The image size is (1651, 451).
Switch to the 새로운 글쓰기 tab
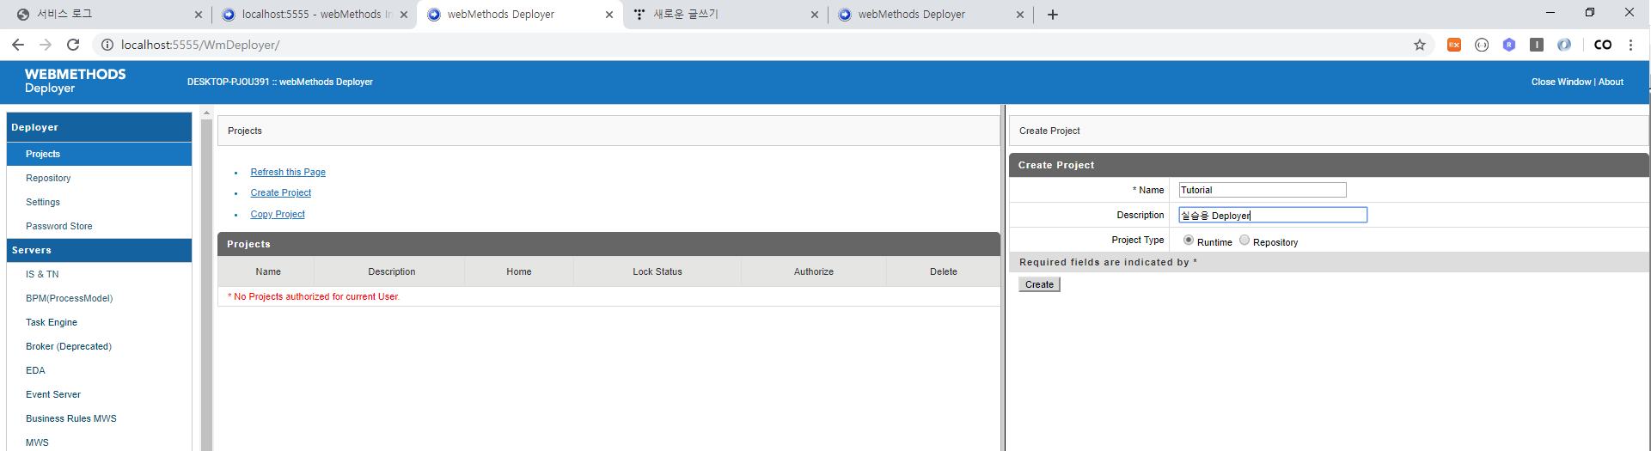[x=725, y=15]
